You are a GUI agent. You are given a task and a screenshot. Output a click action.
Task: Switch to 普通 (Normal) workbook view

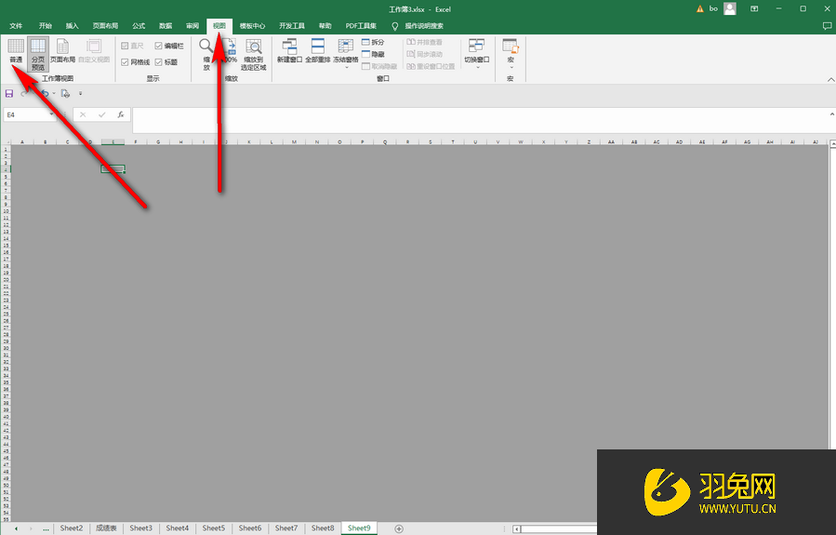coord(16,51)
